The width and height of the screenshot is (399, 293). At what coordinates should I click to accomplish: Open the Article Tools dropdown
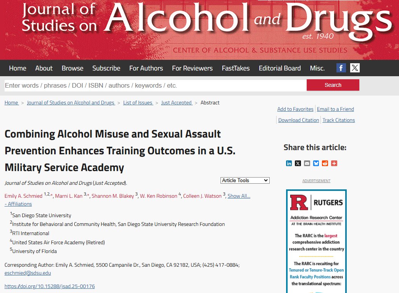click(x=245, y=180)
